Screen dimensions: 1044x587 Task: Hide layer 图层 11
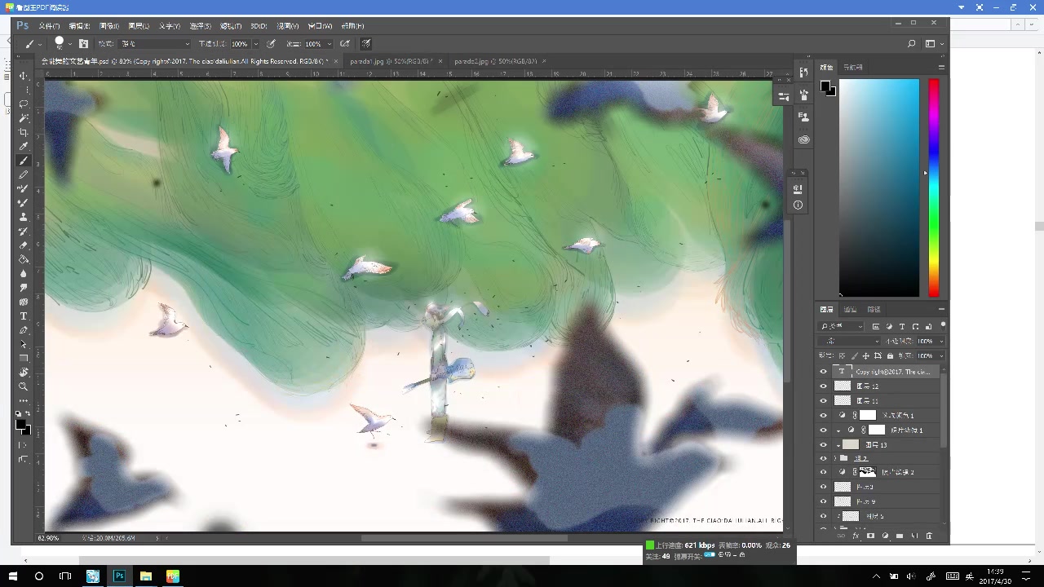[x=823, y=401]
